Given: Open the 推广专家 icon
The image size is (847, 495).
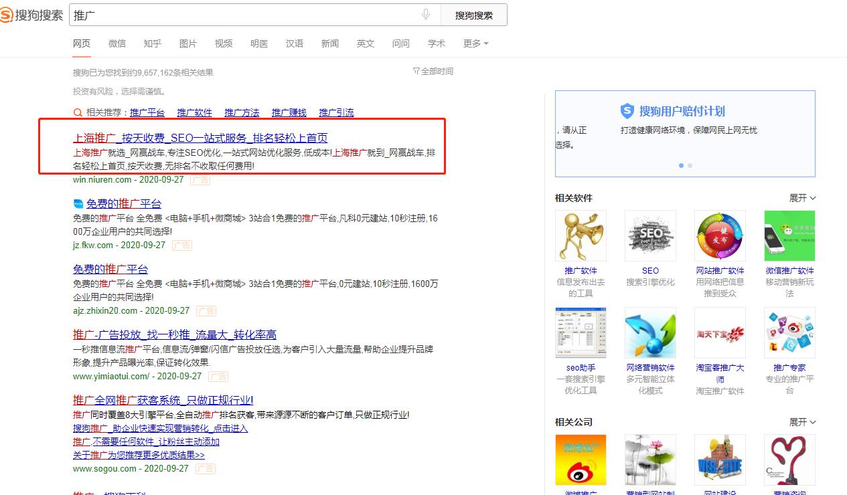Looking at the screenshot, I should pos(789,332).
